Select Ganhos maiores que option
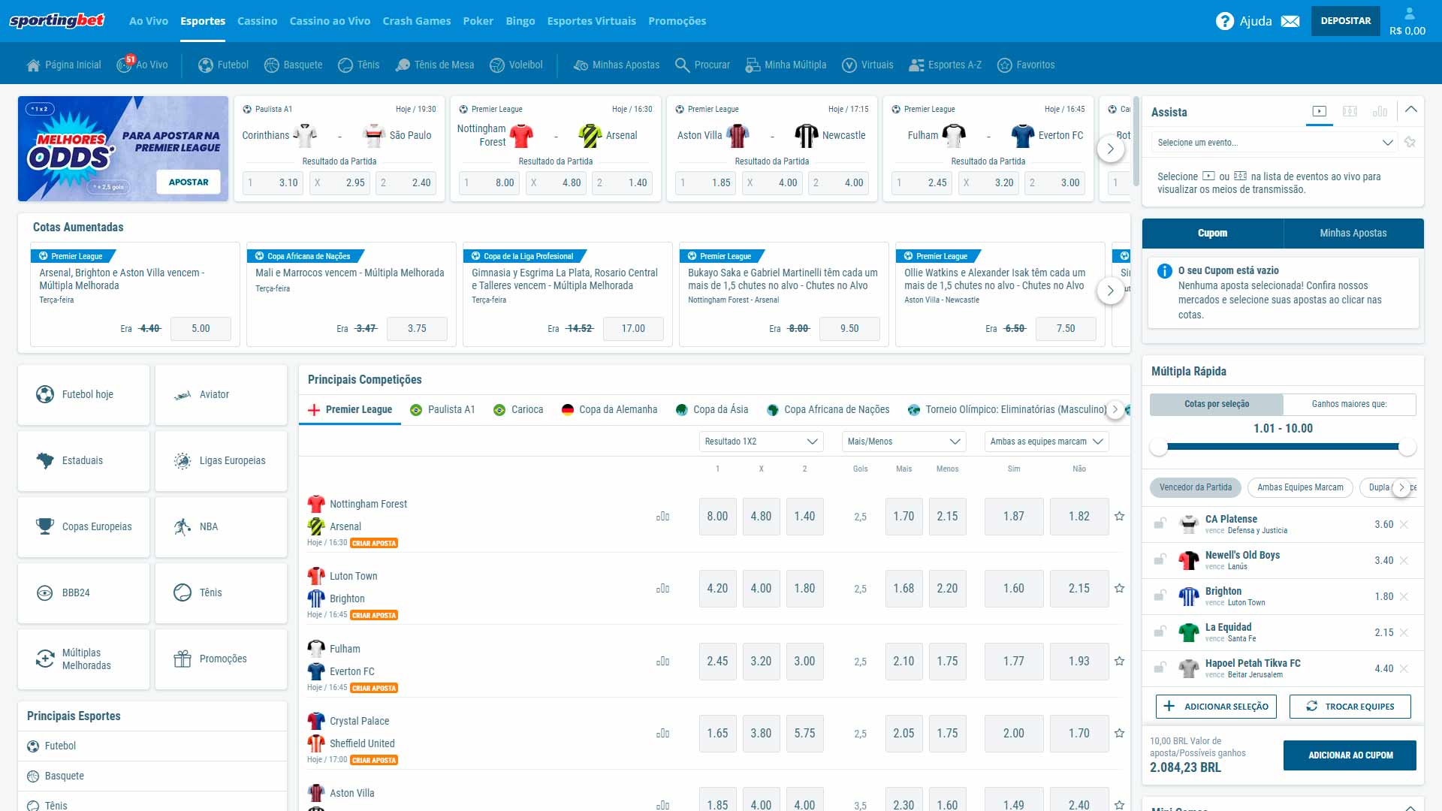 1349,404
